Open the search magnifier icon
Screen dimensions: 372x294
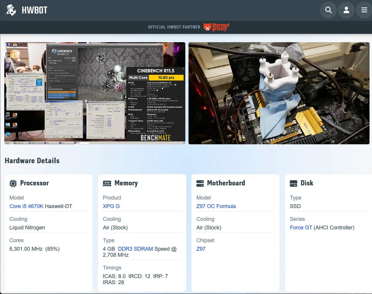(328, 10)
